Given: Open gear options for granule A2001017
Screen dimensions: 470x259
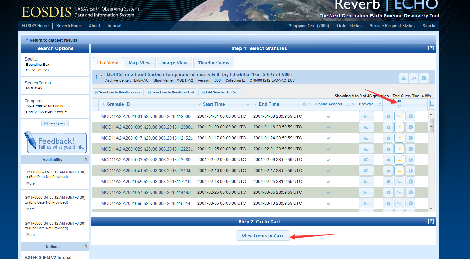Looking at the screenshot, I should (388, 138).
